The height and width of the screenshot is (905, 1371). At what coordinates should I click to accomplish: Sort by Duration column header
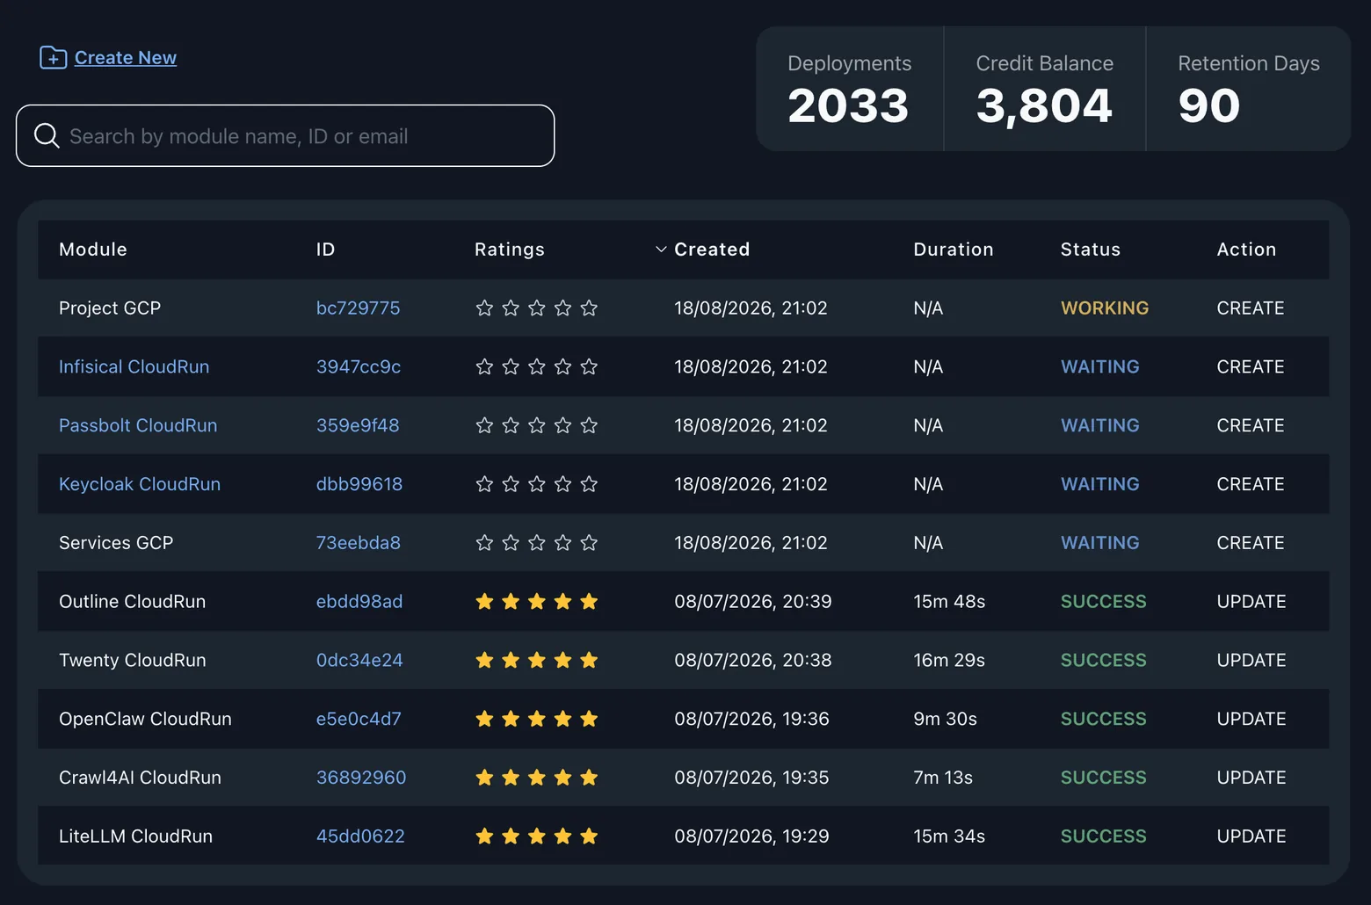click(x=954, y=250)
